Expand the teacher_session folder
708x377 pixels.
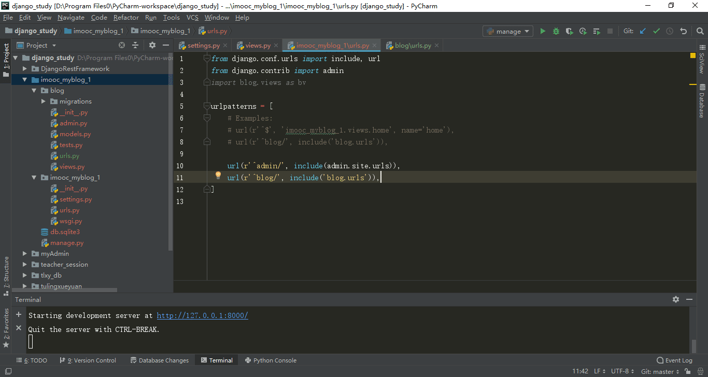(x=25, y=265)
